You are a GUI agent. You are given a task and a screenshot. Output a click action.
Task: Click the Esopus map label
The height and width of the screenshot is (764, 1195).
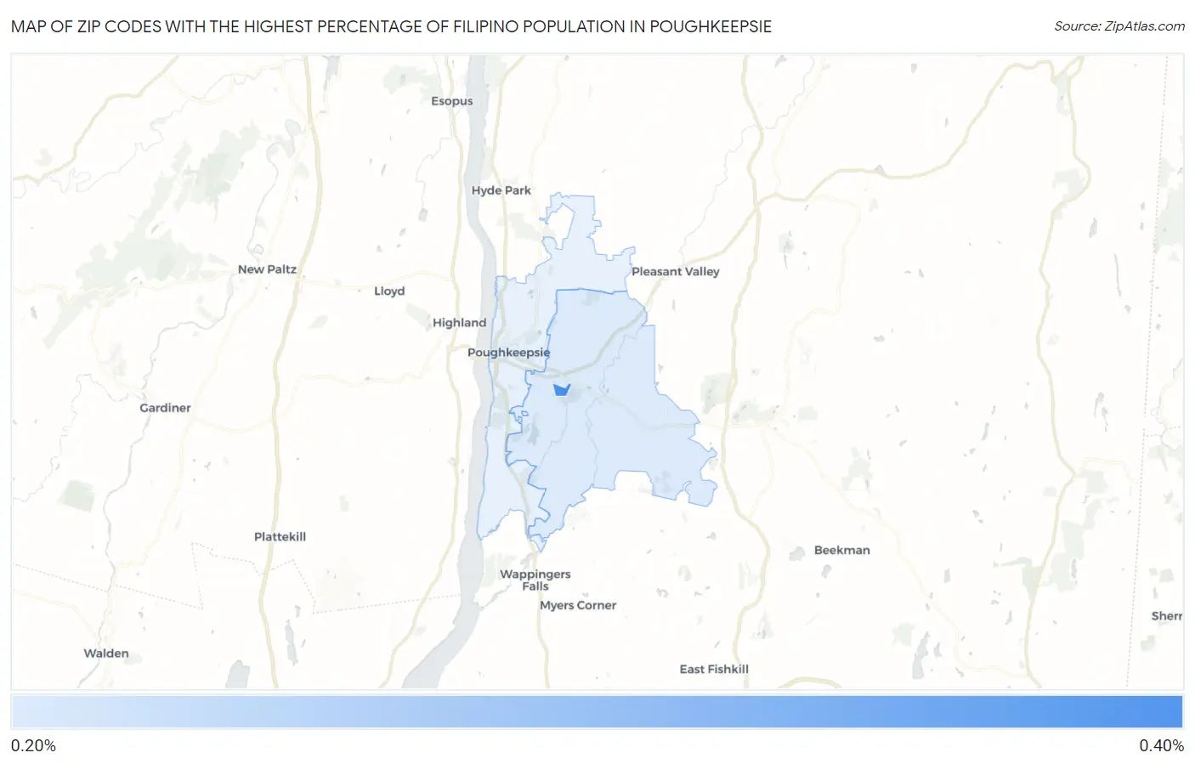452,101
